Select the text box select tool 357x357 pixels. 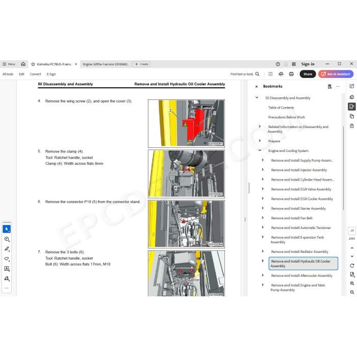tap(7, 269)
